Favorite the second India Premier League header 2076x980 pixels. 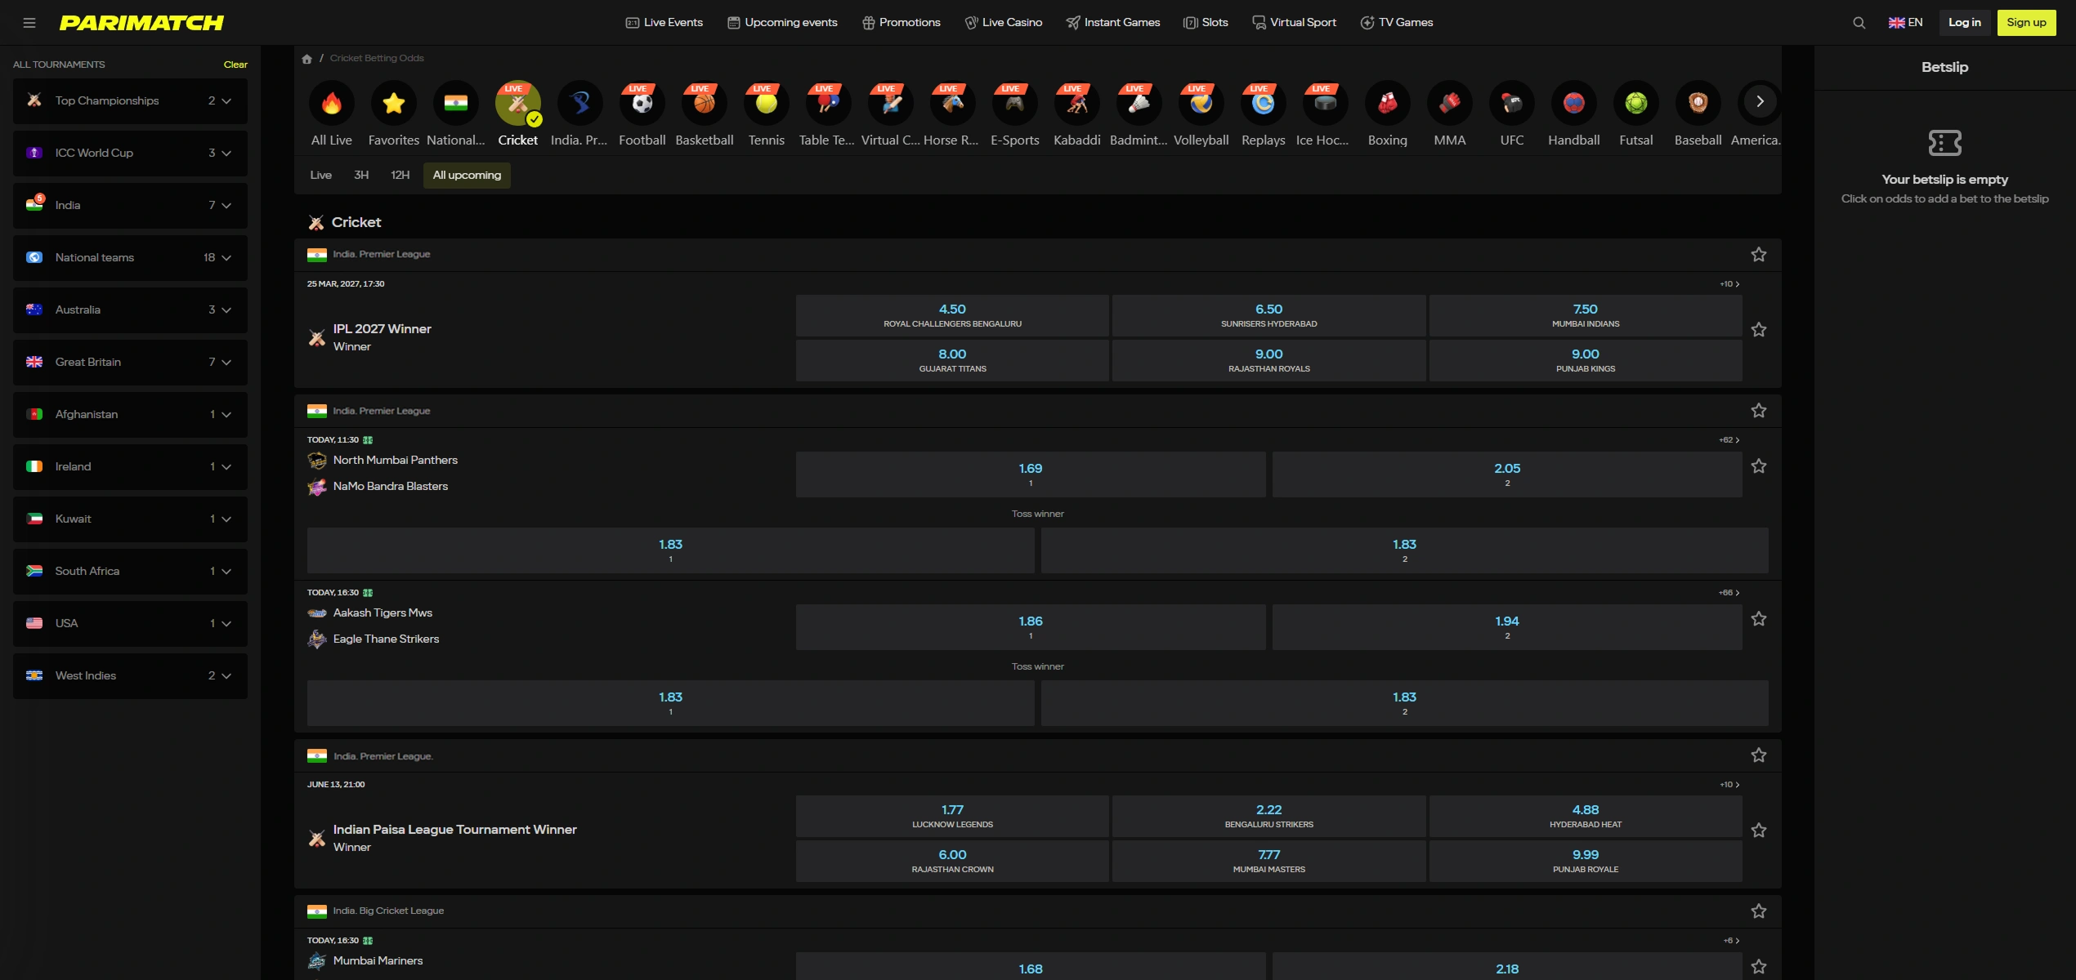pyautogui.click(x=1759, y=411)
